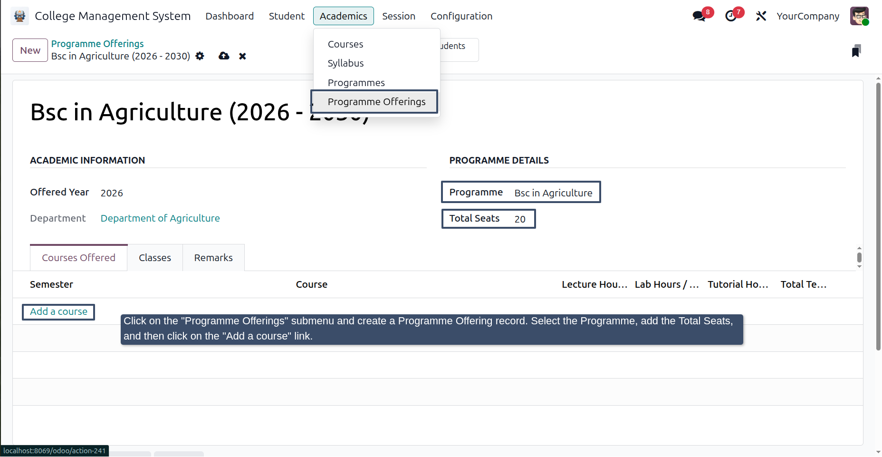Open the activities clock icon
882x457 pixels.
pos(731,16)
